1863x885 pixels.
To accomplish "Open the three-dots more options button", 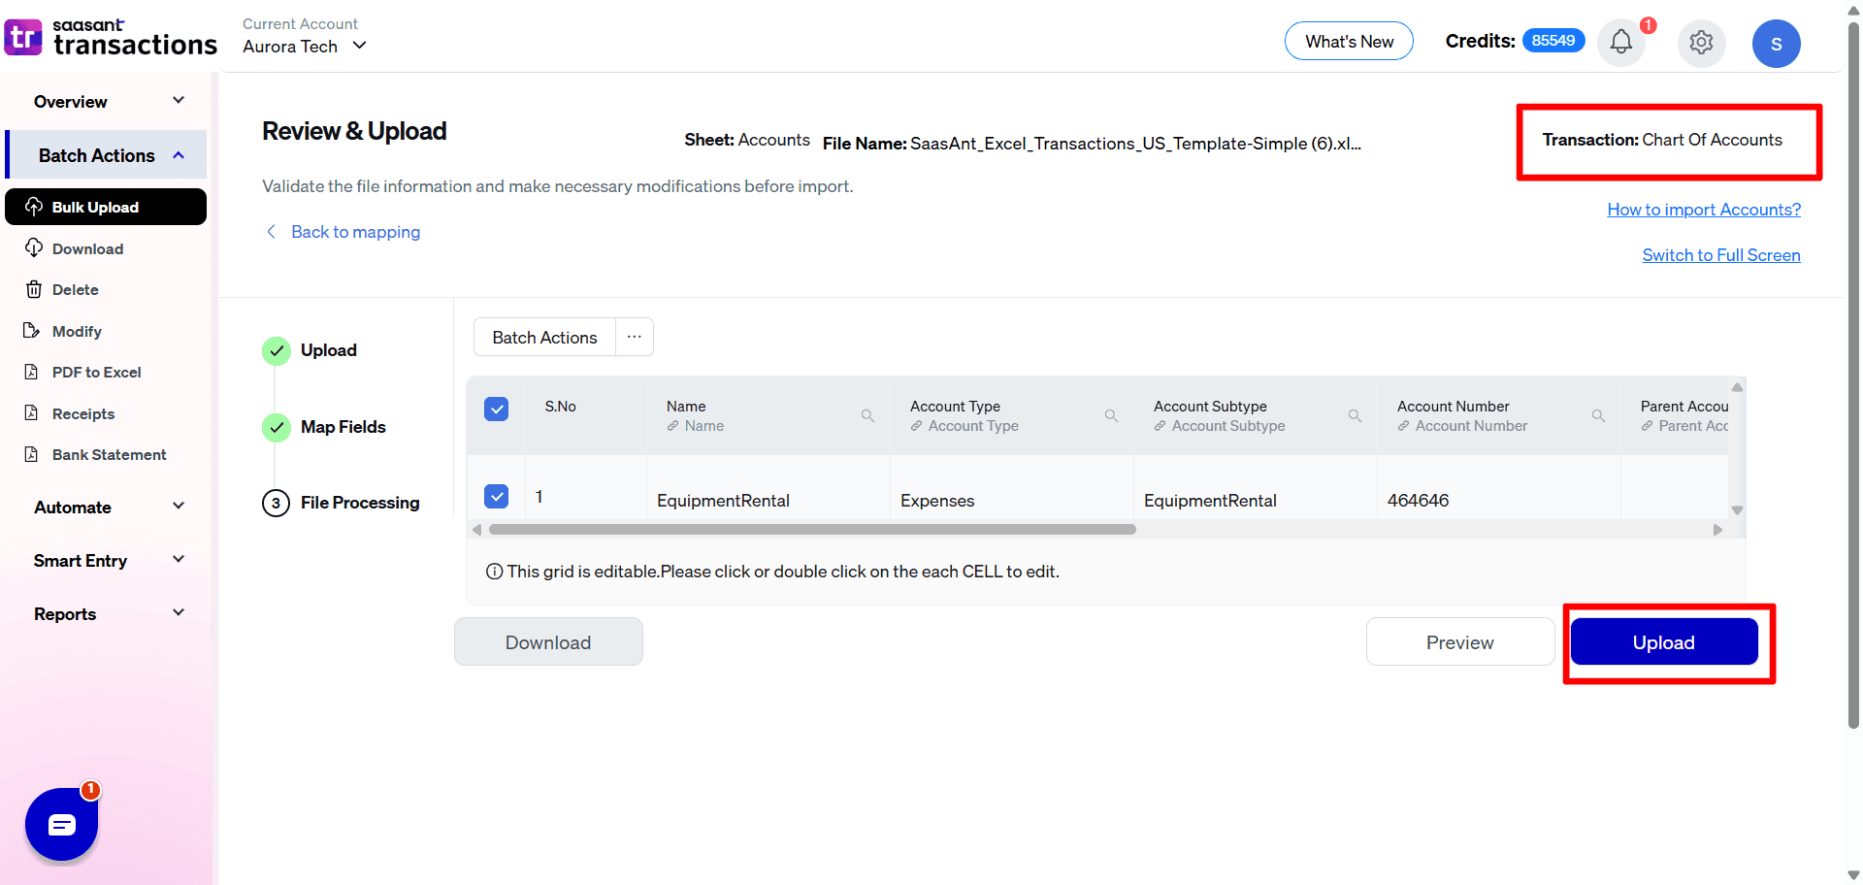I will click(635, 337).
